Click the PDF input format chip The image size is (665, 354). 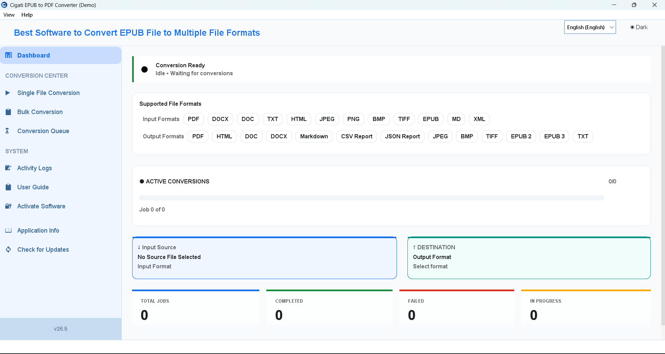[193, 119]
